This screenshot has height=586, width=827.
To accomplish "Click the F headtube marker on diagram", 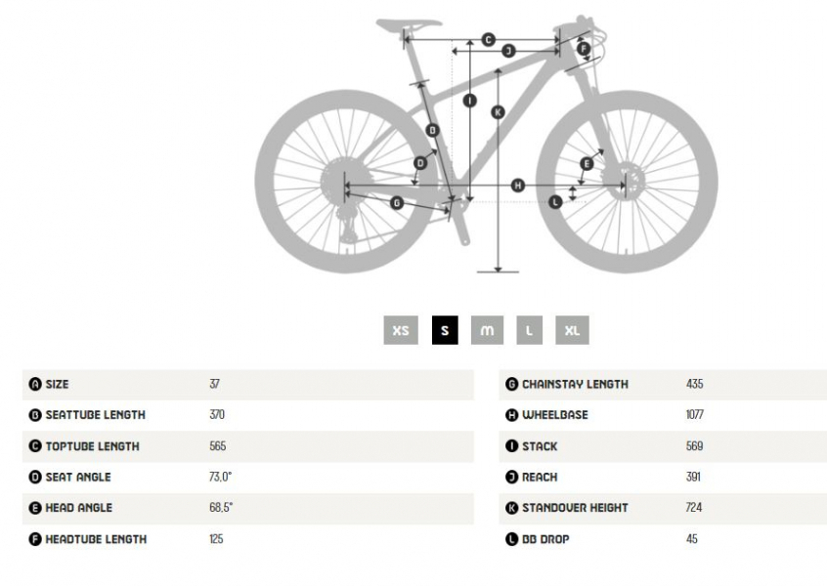I will tap(584, 48).
